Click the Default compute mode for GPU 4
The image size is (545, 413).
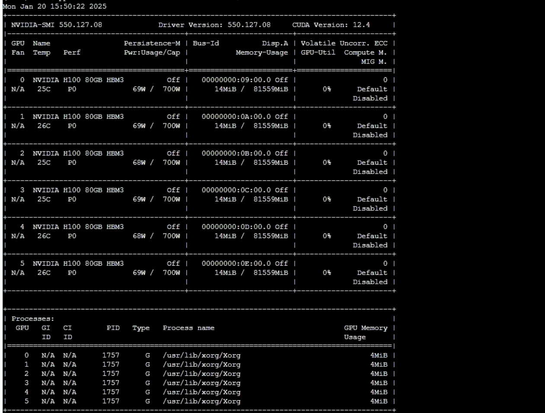(x=372, y=236)
